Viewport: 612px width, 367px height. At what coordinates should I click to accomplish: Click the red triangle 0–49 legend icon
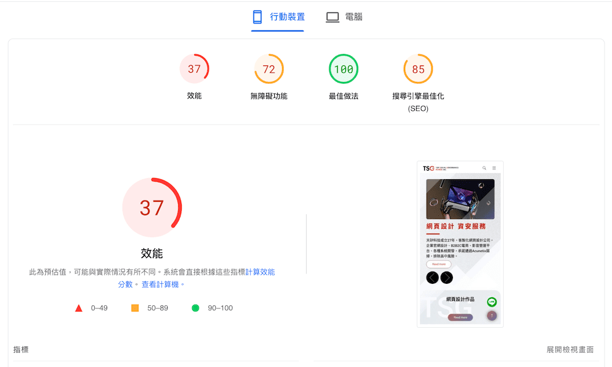[78, 308]
